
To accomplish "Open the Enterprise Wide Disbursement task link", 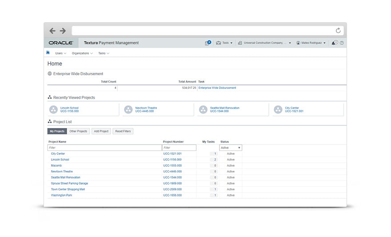I will pos(217,88).
